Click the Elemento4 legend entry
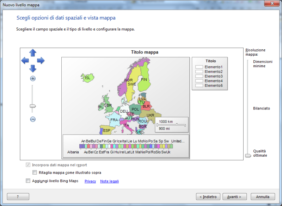Viewport: 282px width, 206px height. coord(209,81)
